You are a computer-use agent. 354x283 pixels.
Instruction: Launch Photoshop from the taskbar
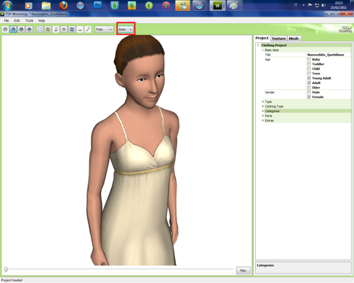[x=97, y=6]
